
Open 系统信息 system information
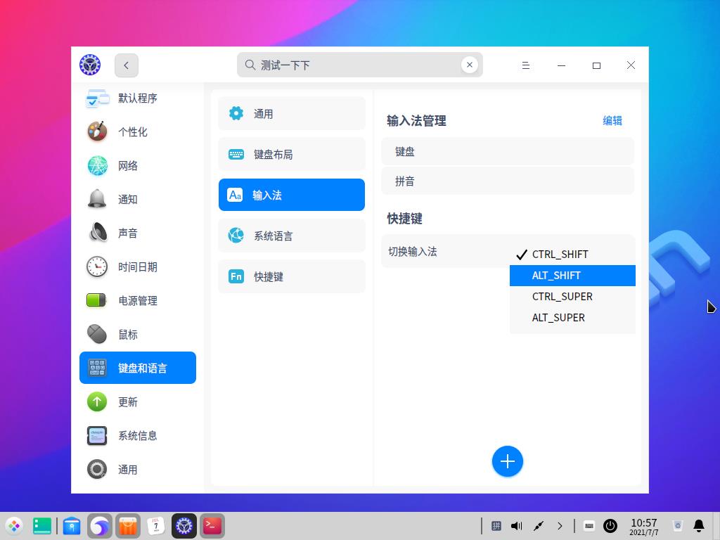pos(137,435)
